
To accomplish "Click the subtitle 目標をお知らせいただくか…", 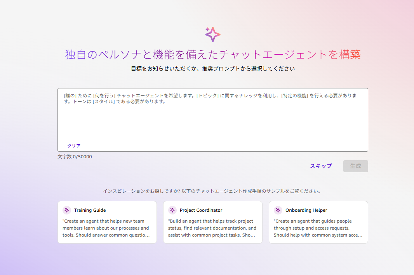I will (212, 69).
